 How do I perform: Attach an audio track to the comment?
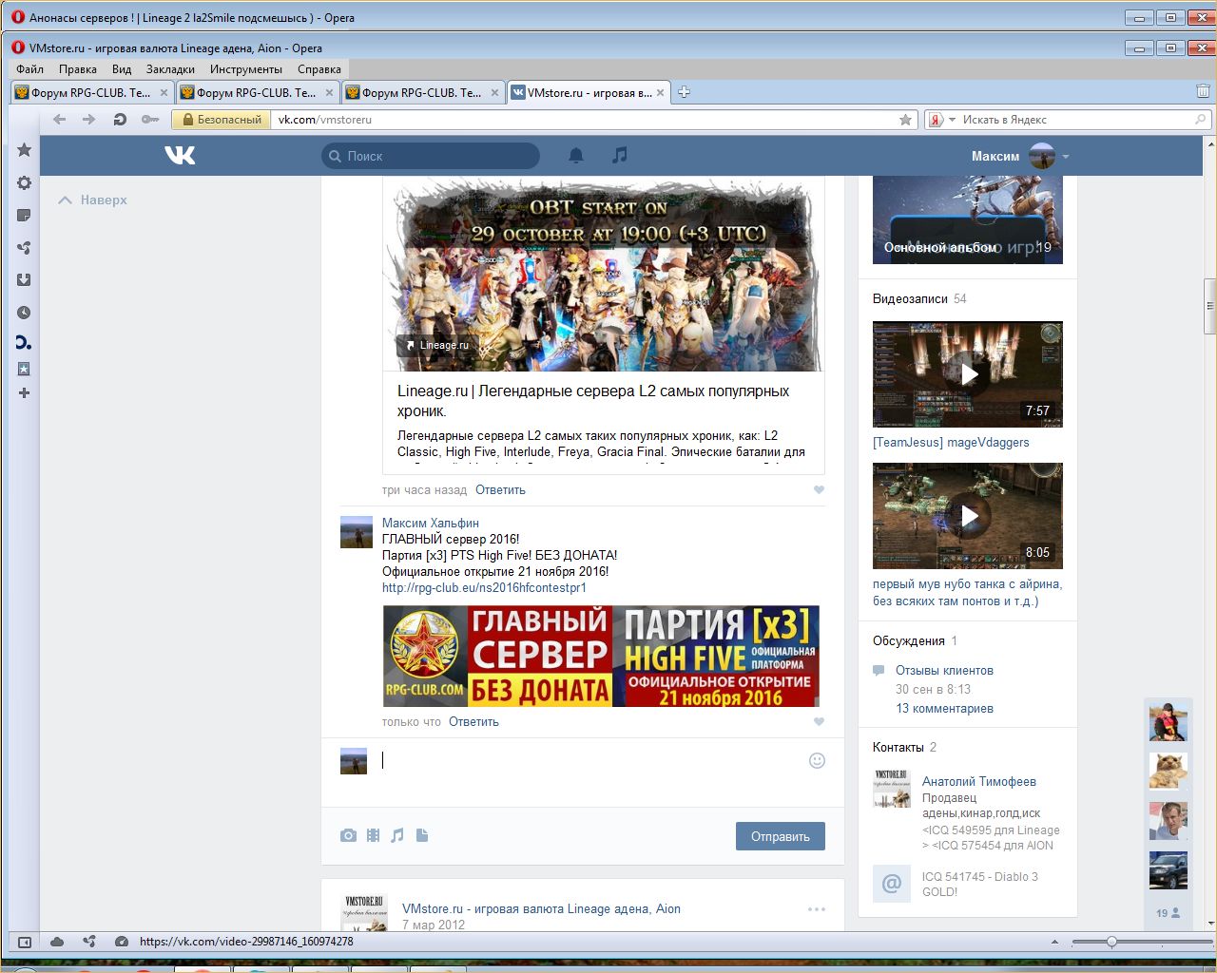[397, 835]
